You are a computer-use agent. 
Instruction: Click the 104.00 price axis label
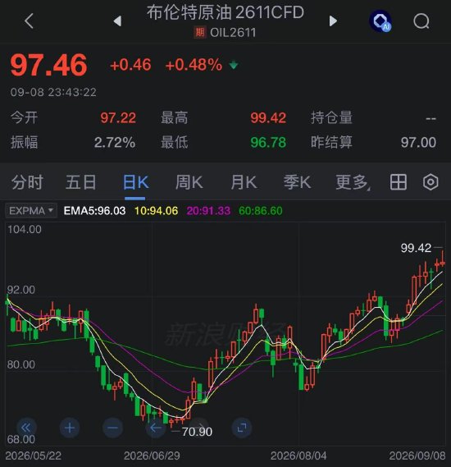[x=25, y=229]
